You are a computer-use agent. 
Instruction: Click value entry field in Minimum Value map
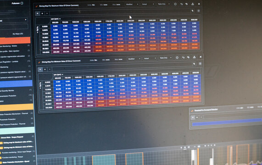click(x=122, y=67)
